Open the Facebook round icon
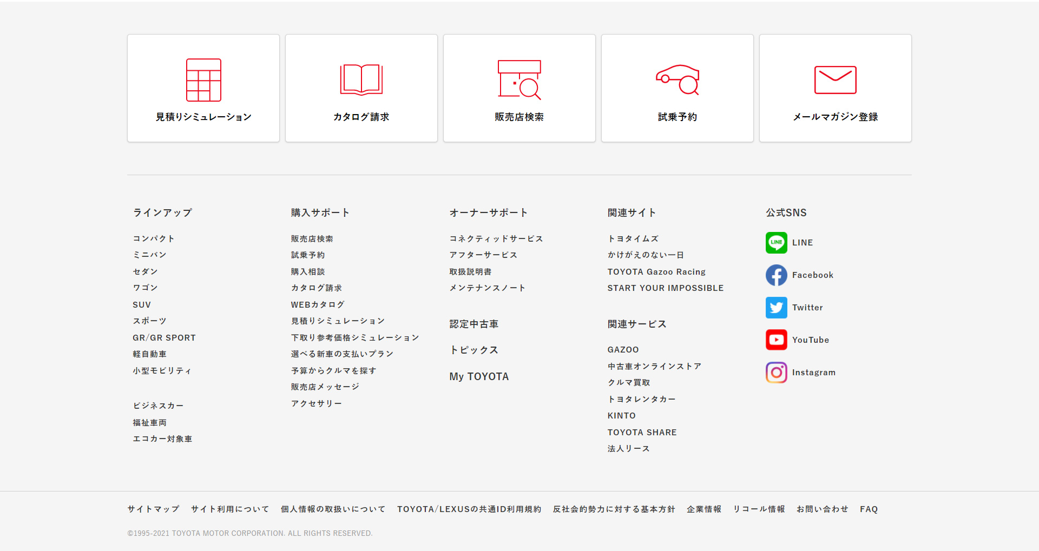Viewport: 1039px width, 551px height. [777, 275]
